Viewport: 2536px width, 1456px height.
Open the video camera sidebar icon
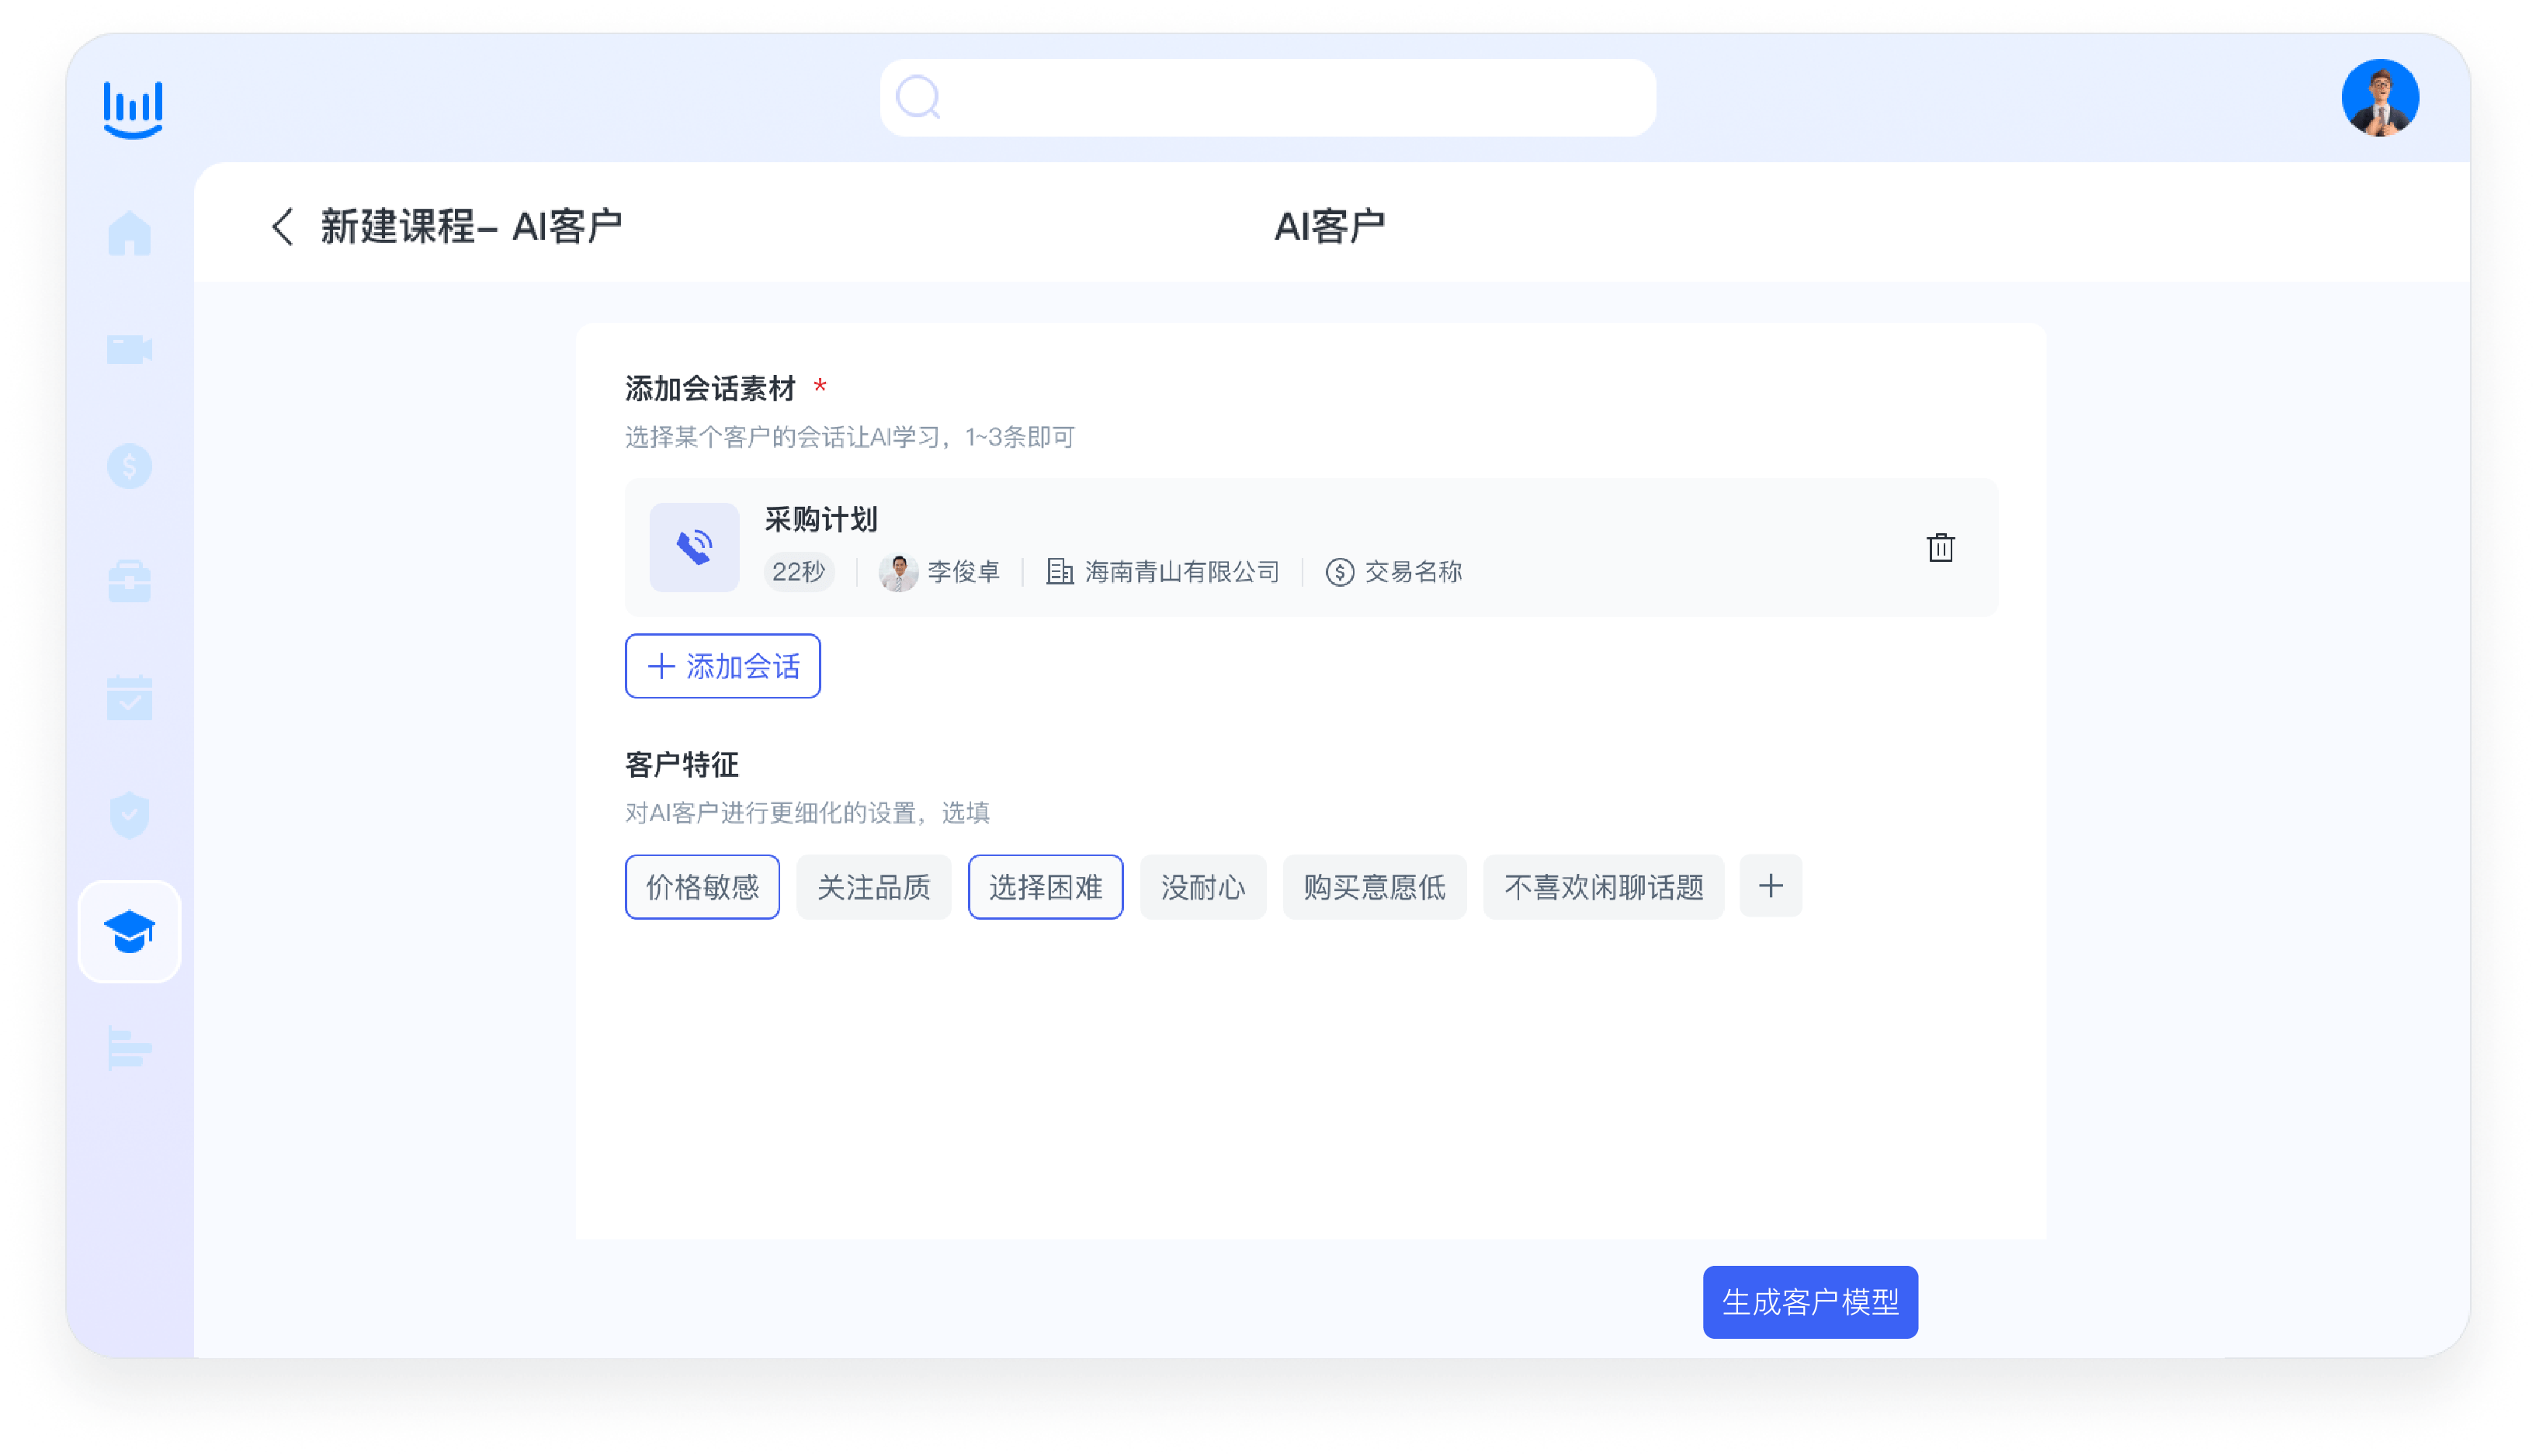130,349
